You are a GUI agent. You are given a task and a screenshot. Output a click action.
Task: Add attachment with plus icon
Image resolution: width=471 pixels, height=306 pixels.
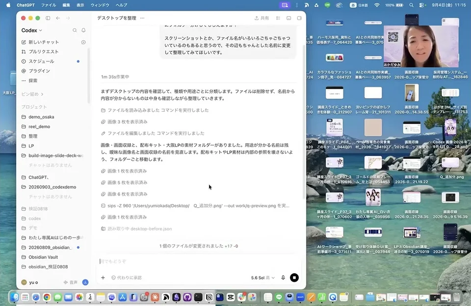(103, 278)
